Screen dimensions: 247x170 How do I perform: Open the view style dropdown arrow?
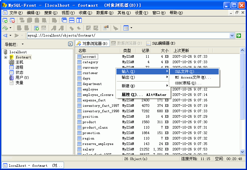[x=131, y=28]
